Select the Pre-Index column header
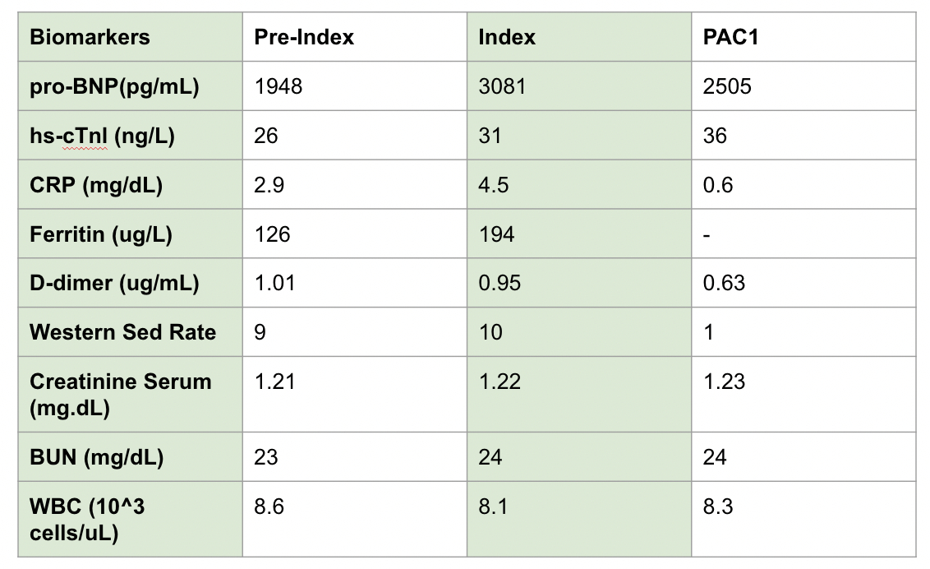 304,37
